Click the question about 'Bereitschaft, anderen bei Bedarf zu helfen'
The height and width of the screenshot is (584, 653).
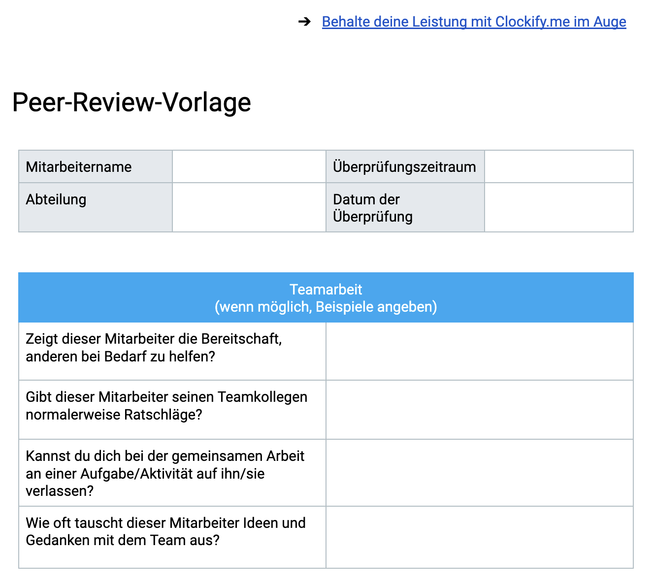[172, 351]
